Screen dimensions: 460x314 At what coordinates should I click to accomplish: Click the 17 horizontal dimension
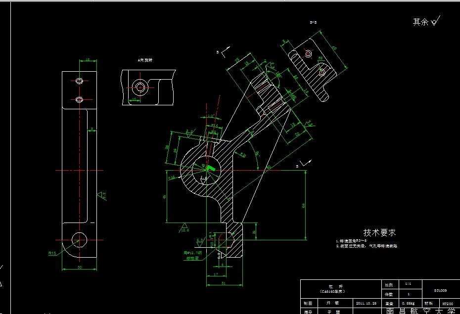point(216,274)
